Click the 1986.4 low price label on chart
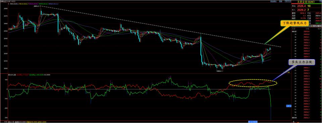This screenshot has width=322, height=123. point(219,71)
